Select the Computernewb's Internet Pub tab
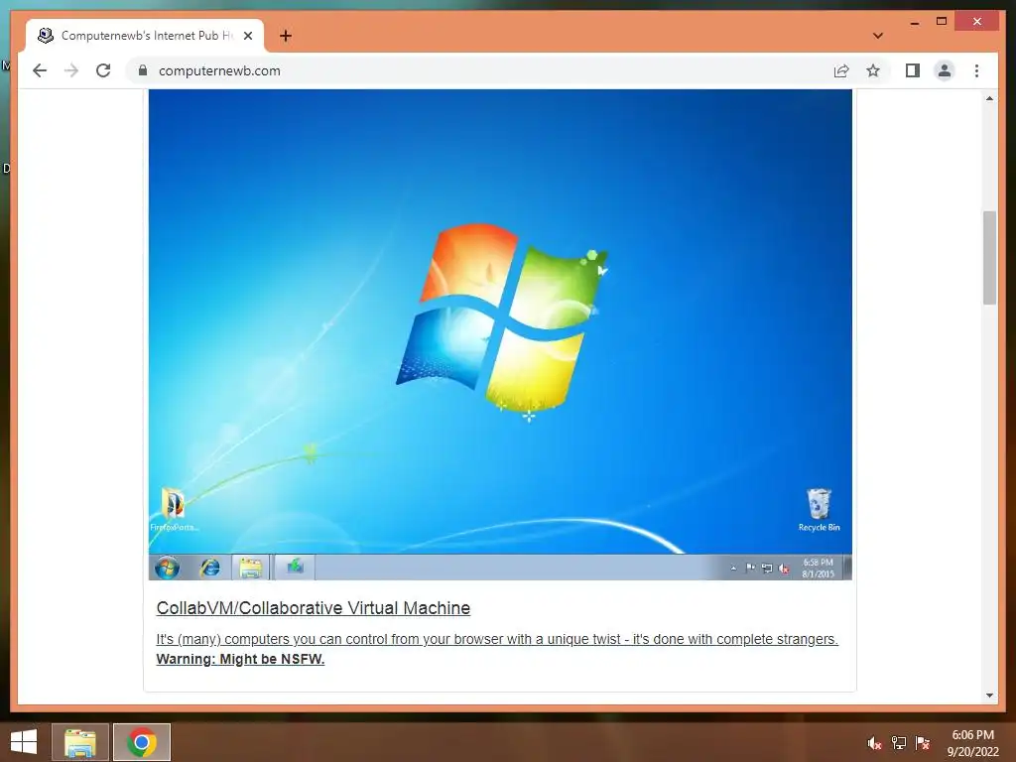 click(145, 36)
